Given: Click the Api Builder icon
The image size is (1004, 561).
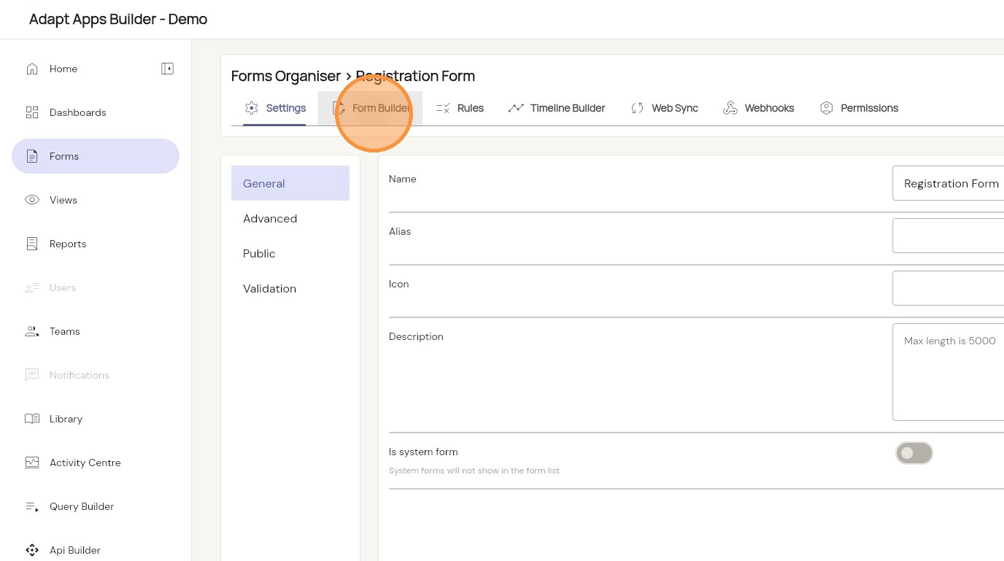Looking at the screenshot, I should tap(32, 550).
